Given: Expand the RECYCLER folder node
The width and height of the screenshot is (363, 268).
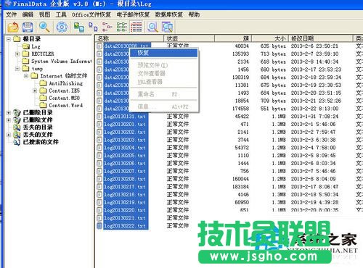Looking at the screenshot, I should tap(17, 54).
